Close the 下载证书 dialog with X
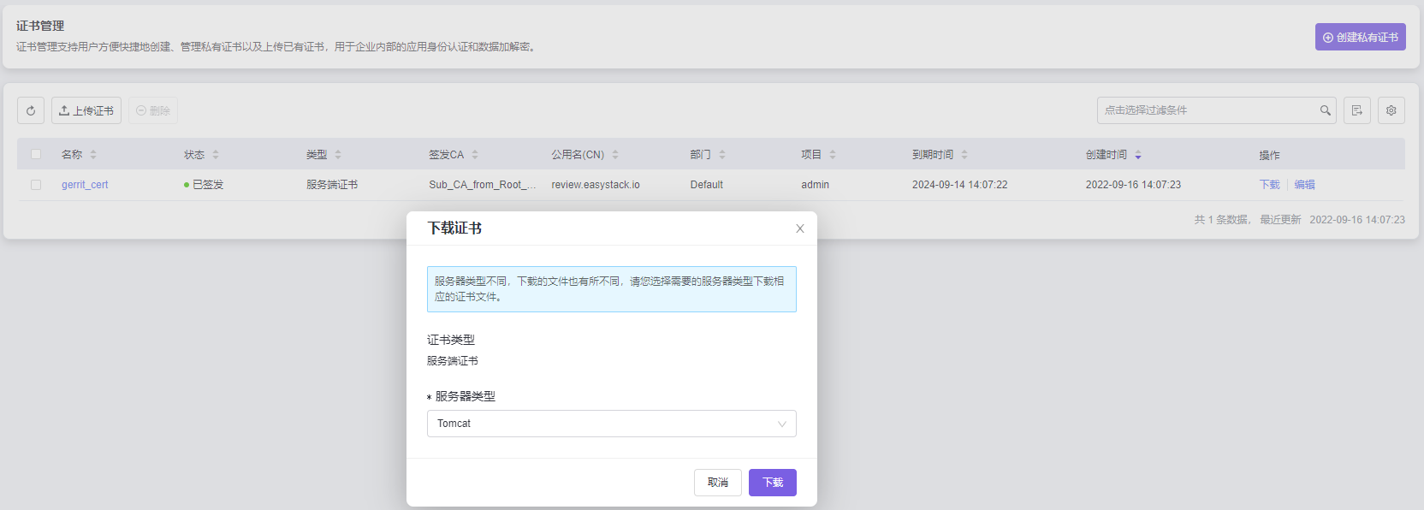The image size is (1424, 510). tap(799, 228)
